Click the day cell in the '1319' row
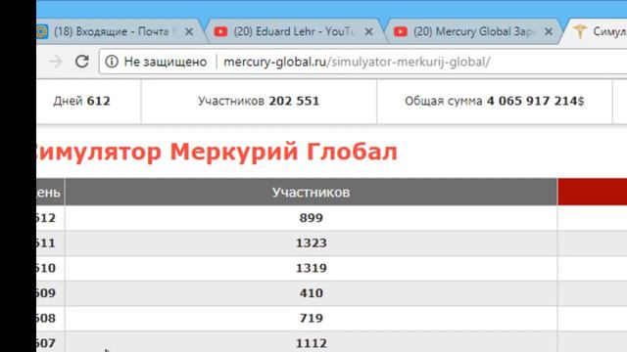The width and height of the screenshot is (627, 352). click(50, 268)
